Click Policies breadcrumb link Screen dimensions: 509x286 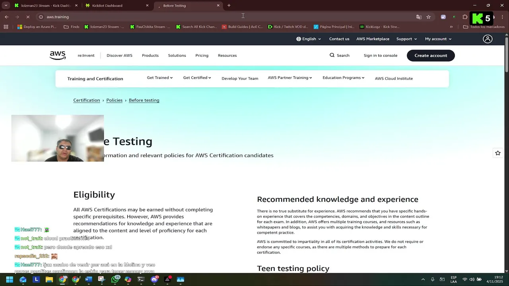click(x=114, y=100)
